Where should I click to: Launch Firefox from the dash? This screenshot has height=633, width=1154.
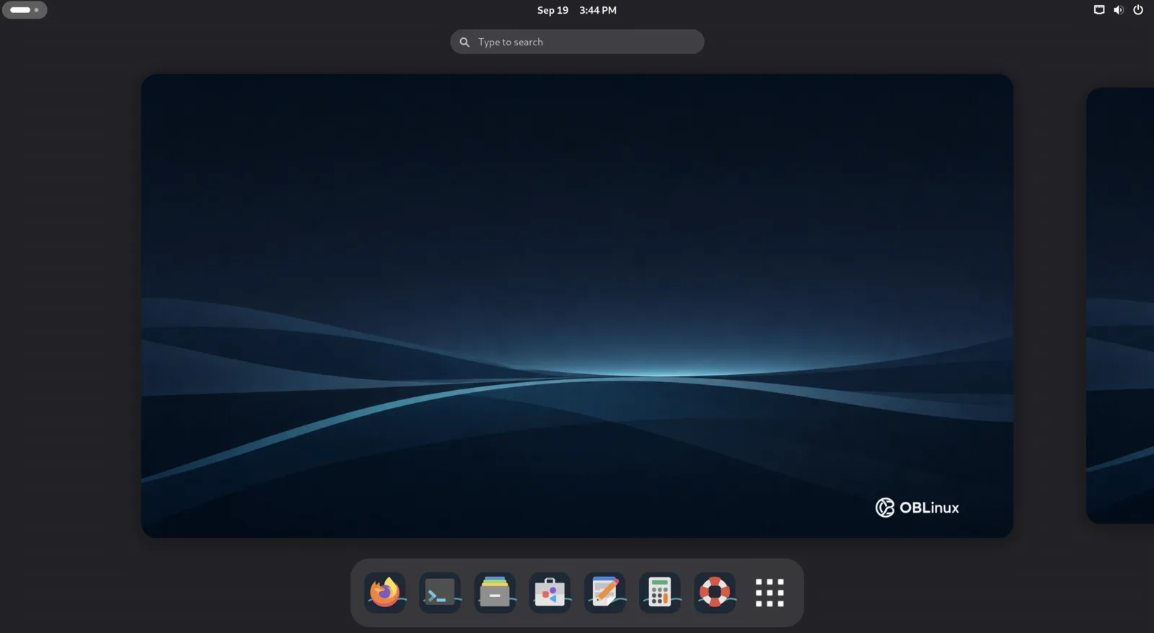tap(385, 593)
